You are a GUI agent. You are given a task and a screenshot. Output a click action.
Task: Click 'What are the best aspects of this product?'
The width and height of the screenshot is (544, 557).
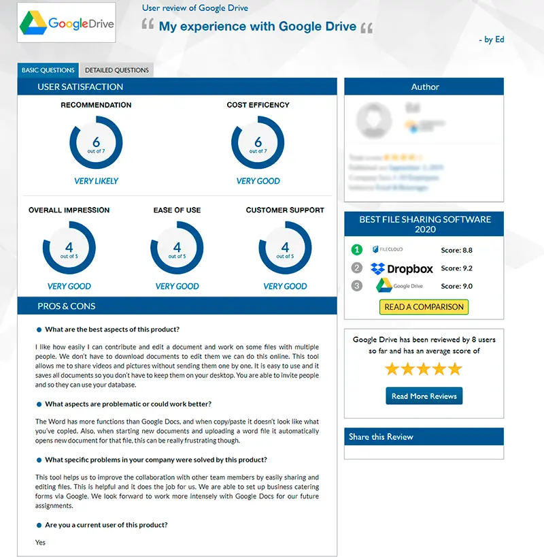click(112, 330)
